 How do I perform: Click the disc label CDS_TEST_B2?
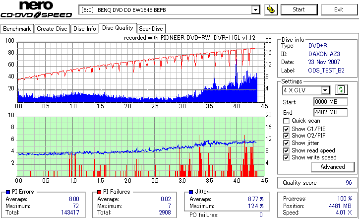point(326,71)
